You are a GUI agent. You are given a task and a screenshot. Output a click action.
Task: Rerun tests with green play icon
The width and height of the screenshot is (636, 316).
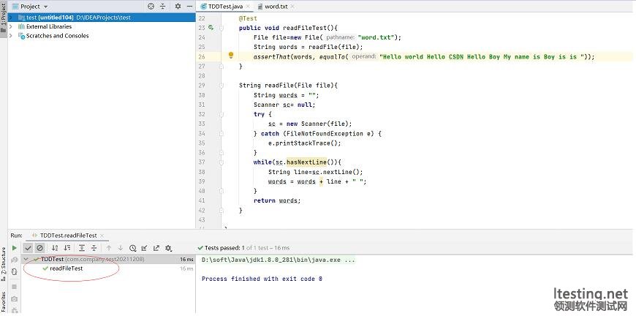pos(15,248)
